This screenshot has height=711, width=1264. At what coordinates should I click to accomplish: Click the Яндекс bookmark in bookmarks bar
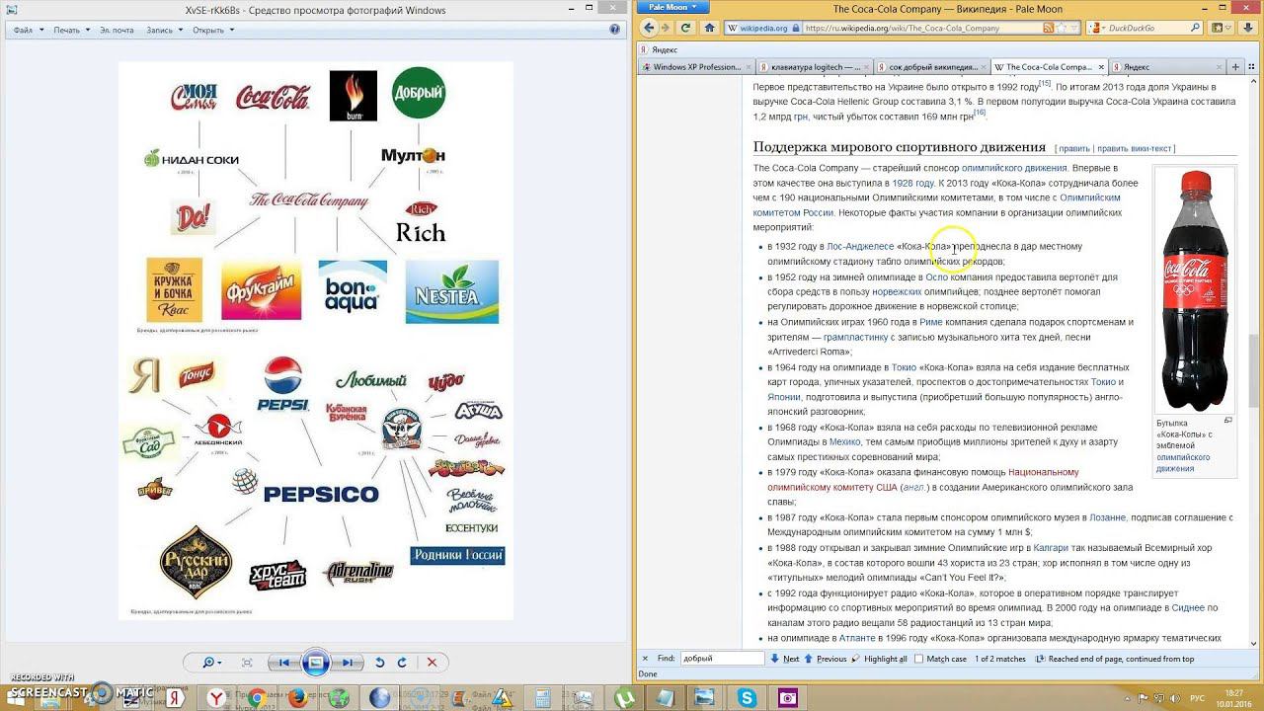(x=657, y=48)
